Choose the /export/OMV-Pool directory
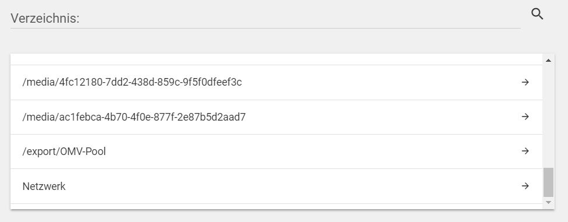Viewport: 568px width, 222px height. 276,151
